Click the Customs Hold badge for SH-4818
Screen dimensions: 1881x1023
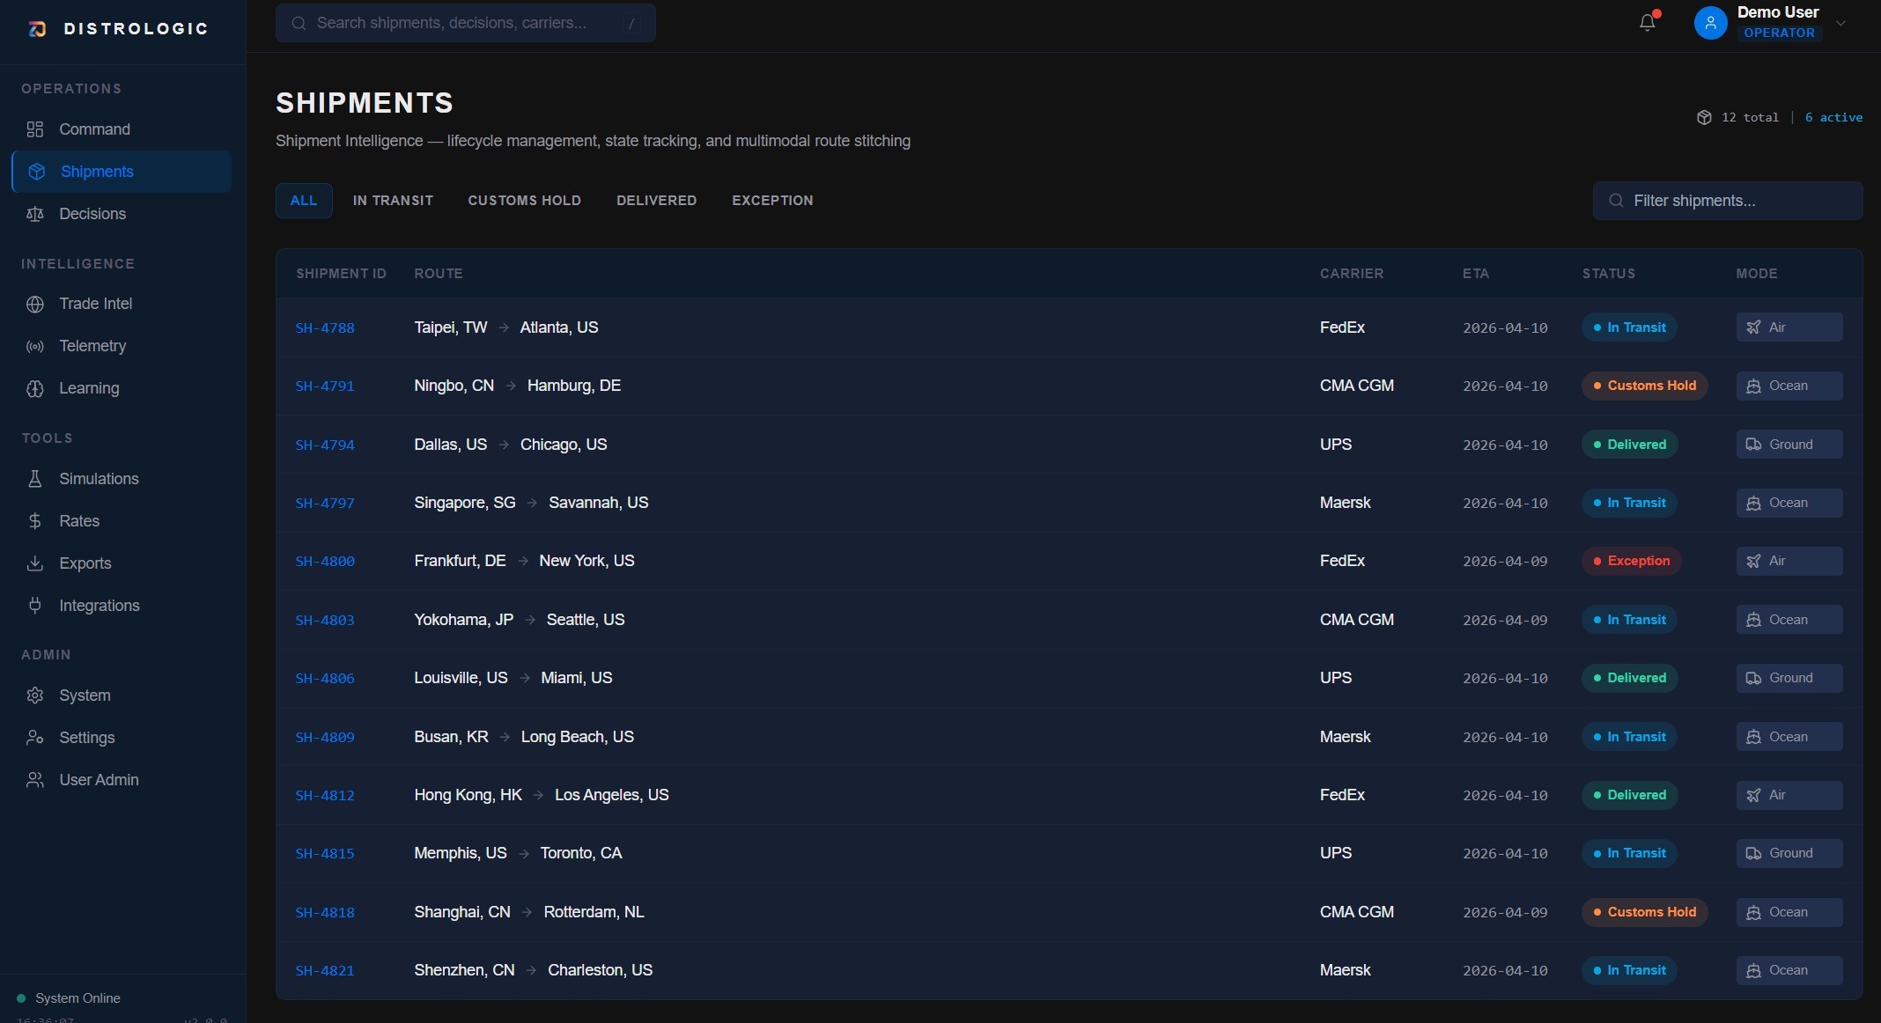click(1644, 912)
